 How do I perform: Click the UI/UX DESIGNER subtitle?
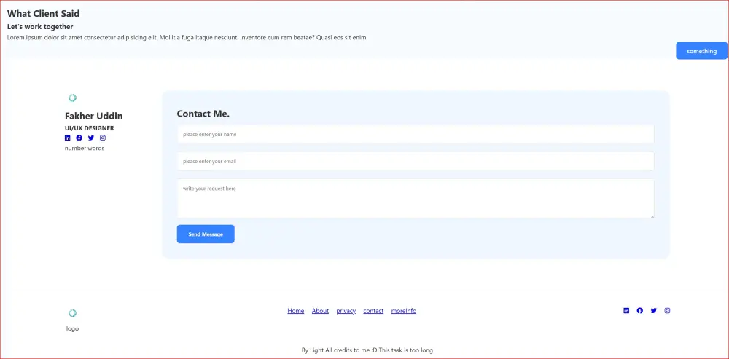[x=89, y=128]
